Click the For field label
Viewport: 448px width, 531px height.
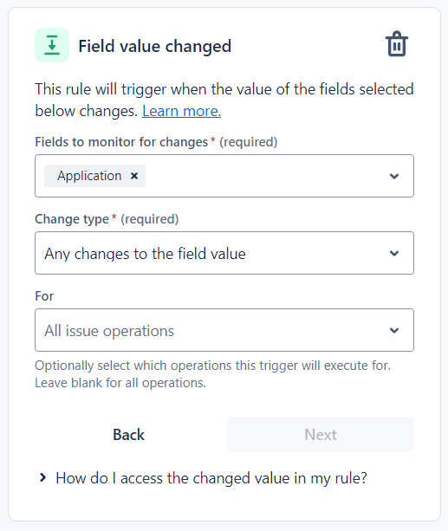(44, 296)
